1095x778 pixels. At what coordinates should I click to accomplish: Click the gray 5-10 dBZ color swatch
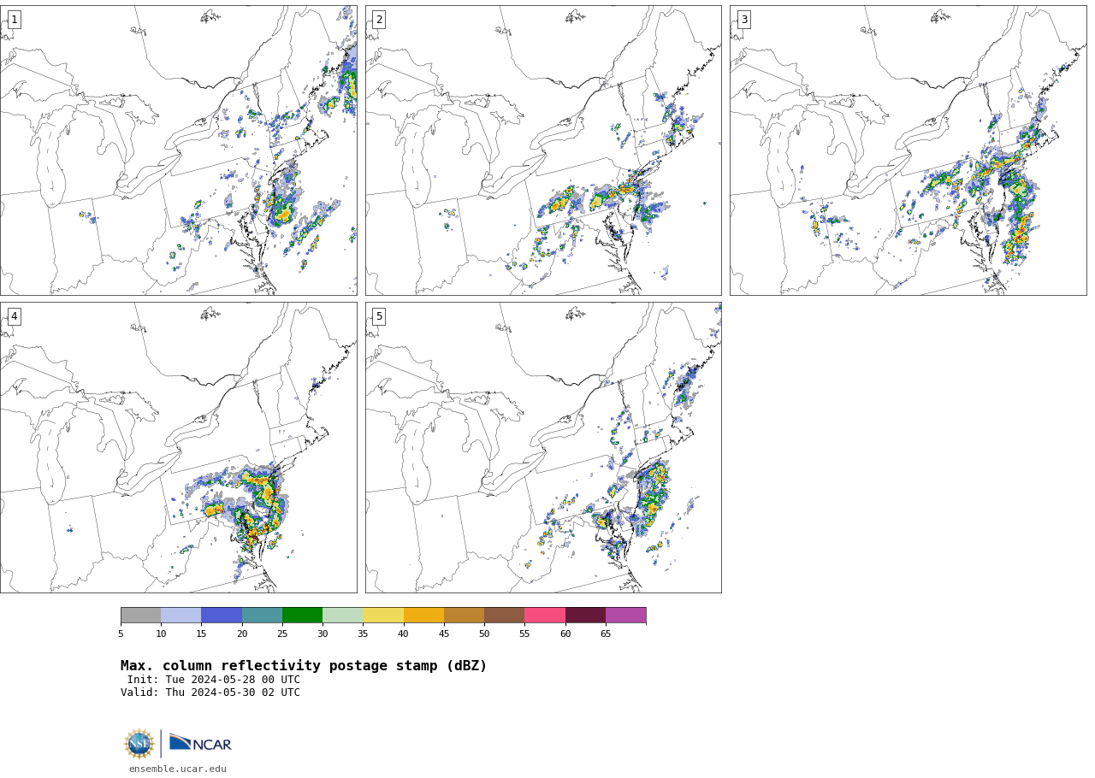click(140, 616)
